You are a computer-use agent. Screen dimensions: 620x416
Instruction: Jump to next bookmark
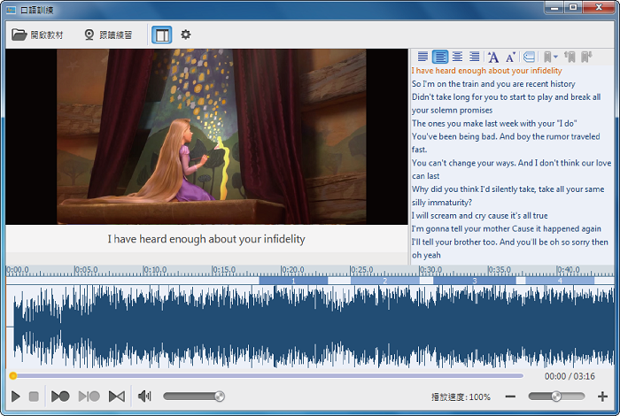click(586, 57)
